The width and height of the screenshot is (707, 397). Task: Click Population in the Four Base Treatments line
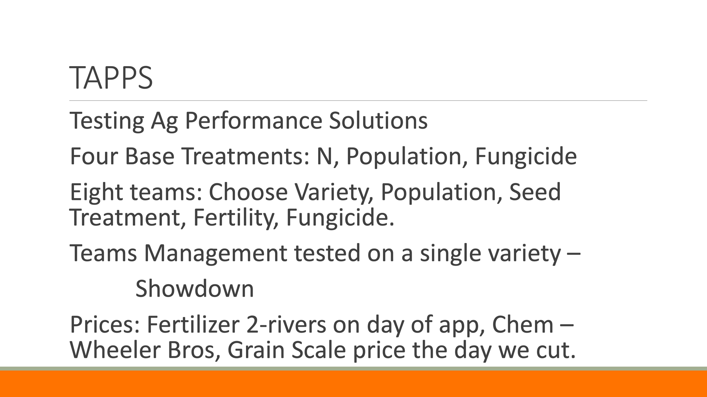[x=404, y=156]
